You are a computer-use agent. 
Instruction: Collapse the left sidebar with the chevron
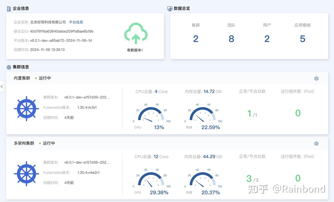tap(1, 87)
